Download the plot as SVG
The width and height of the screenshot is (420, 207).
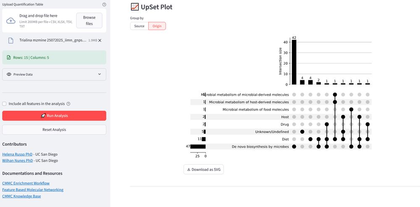[x=203, y=170]
